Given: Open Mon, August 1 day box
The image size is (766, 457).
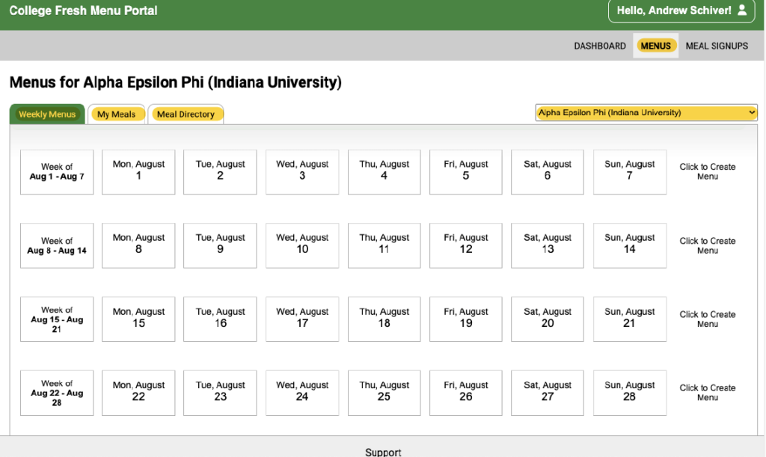Looking at the screenshot, I should click(x=138, y=172).
